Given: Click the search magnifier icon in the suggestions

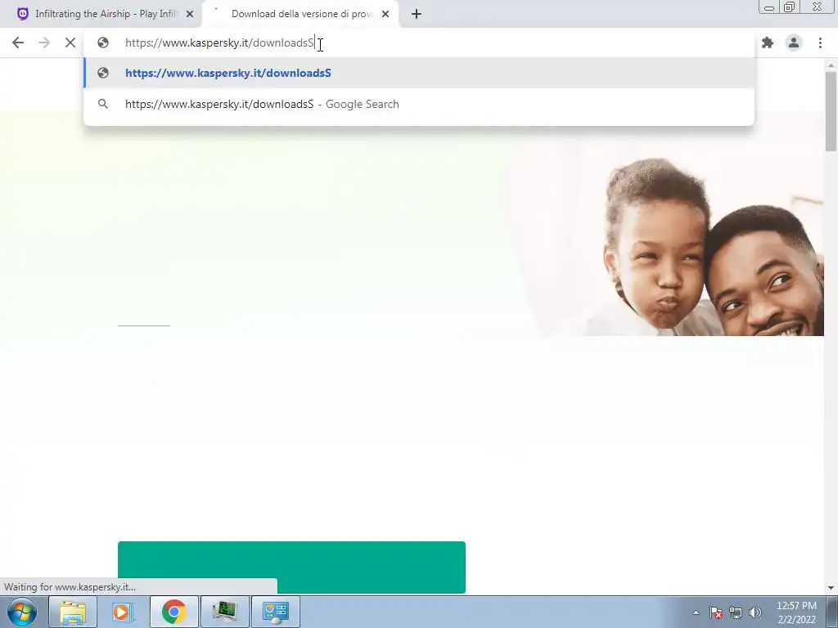Looking at the screenshot, I should coord(103,104).
